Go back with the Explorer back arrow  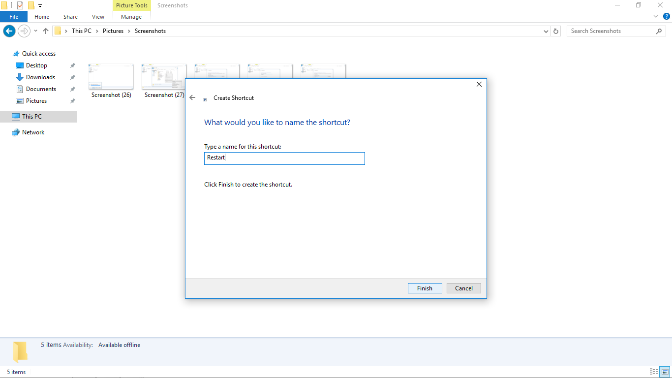(9, 31)
